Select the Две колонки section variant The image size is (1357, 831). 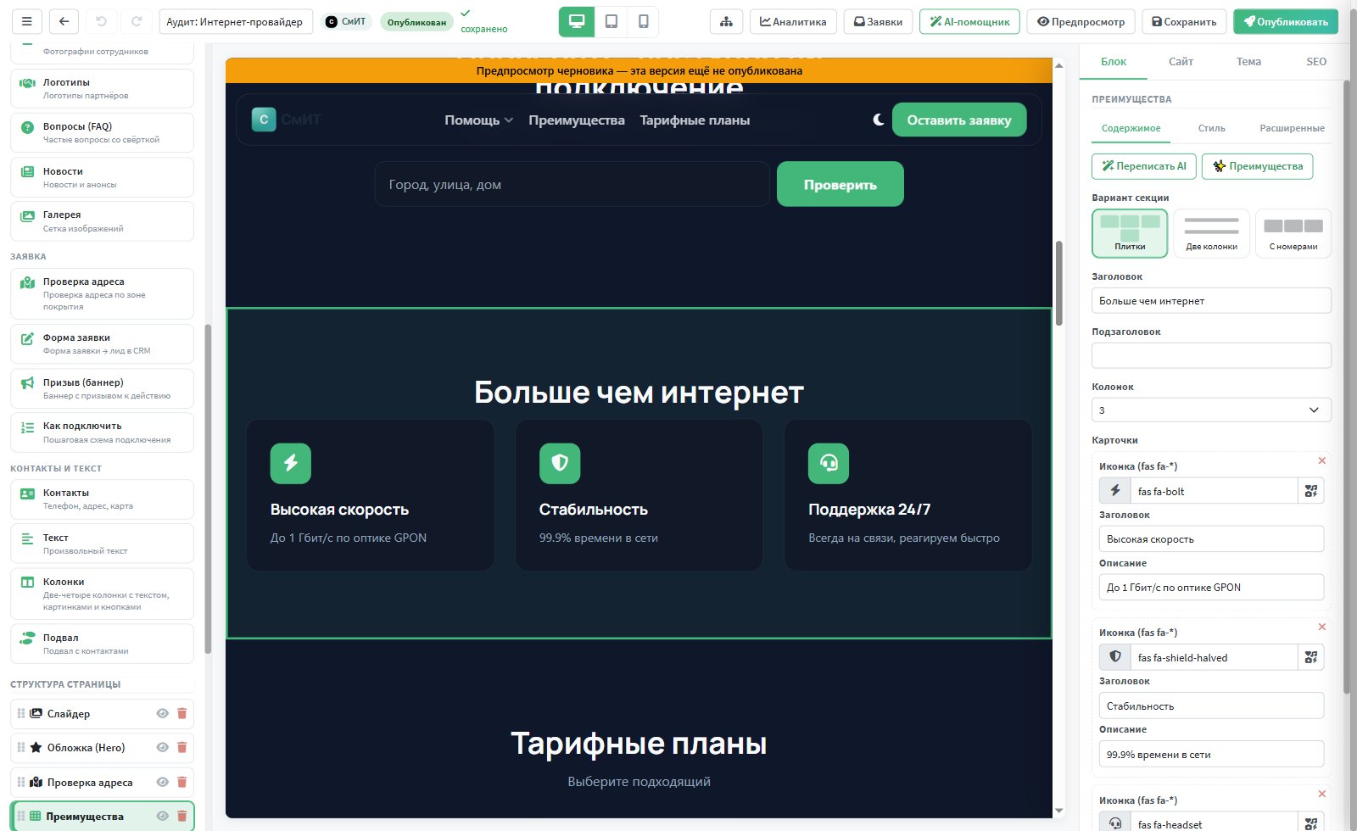pos(1211,233)
